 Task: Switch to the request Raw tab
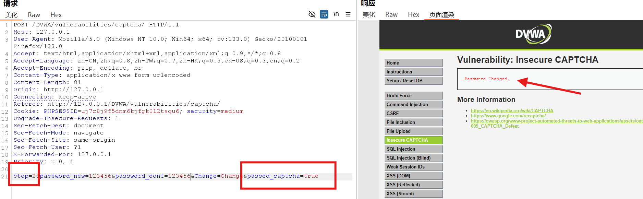(x=34, y=15)
